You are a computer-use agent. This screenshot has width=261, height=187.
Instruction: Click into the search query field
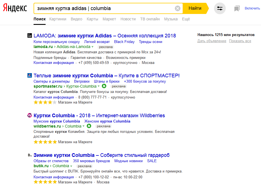pyautogui.click(x=104, y=8)
